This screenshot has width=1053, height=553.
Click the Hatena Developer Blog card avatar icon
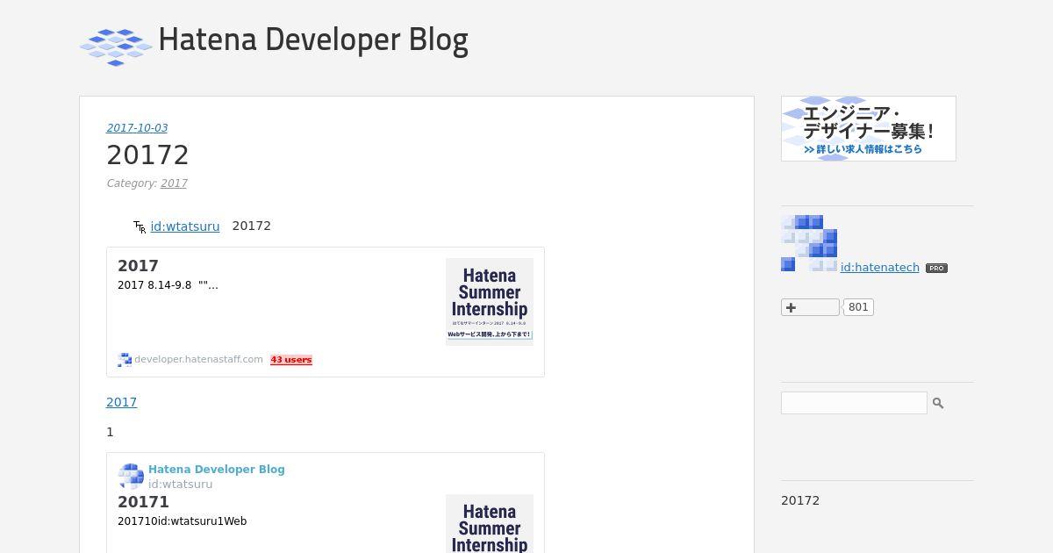pyautogui.click(x=131, y=477)
